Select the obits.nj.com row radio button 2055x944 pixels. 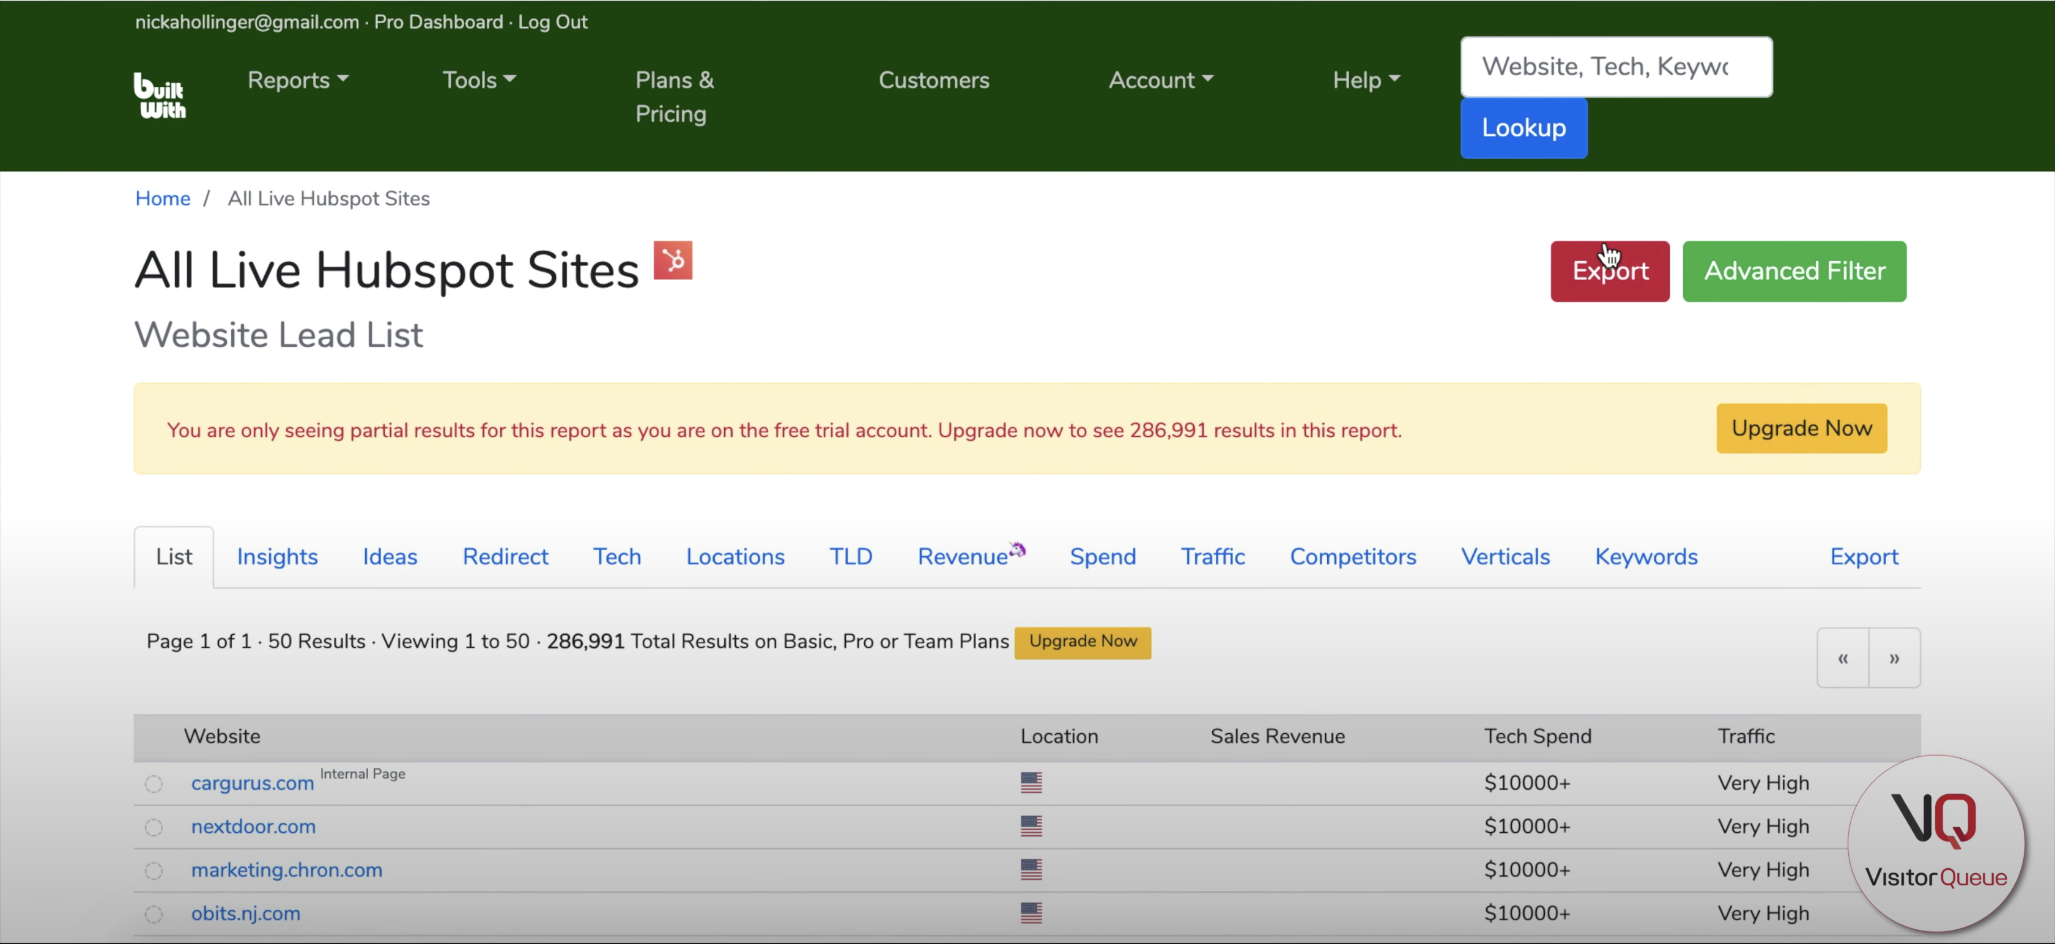(154, 915)
